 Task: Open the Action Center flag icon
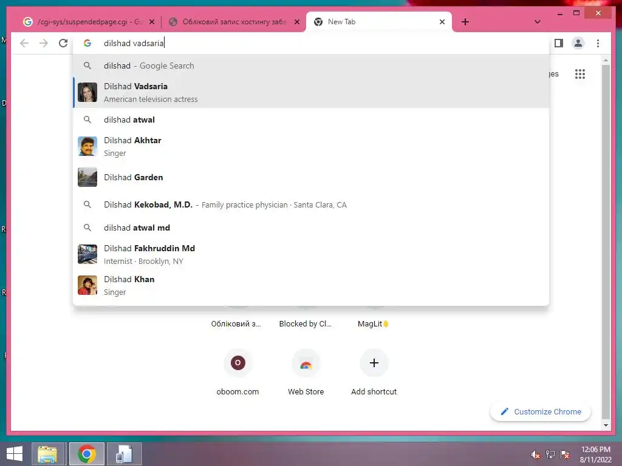pyautogui.click(x=565, y=454)
